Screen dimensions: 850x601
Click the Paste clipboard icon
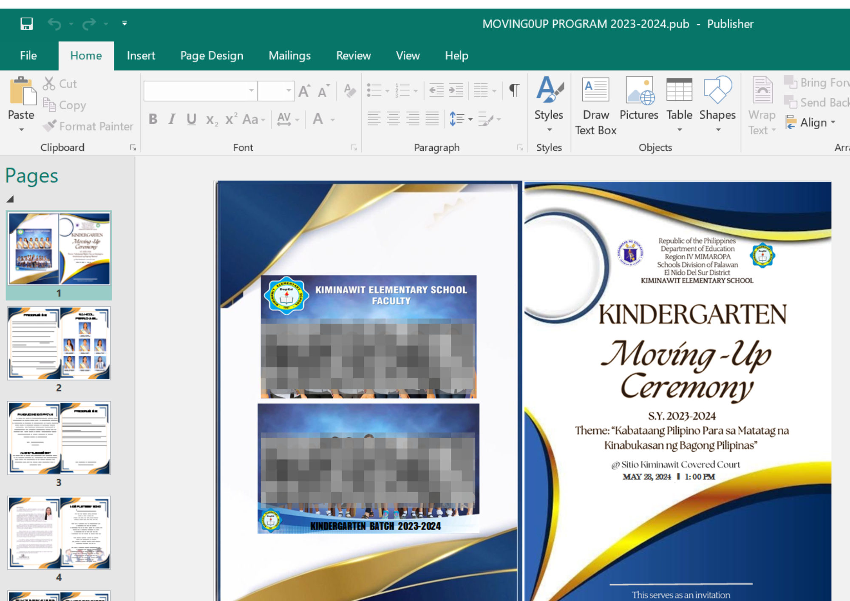click(23, 91)
